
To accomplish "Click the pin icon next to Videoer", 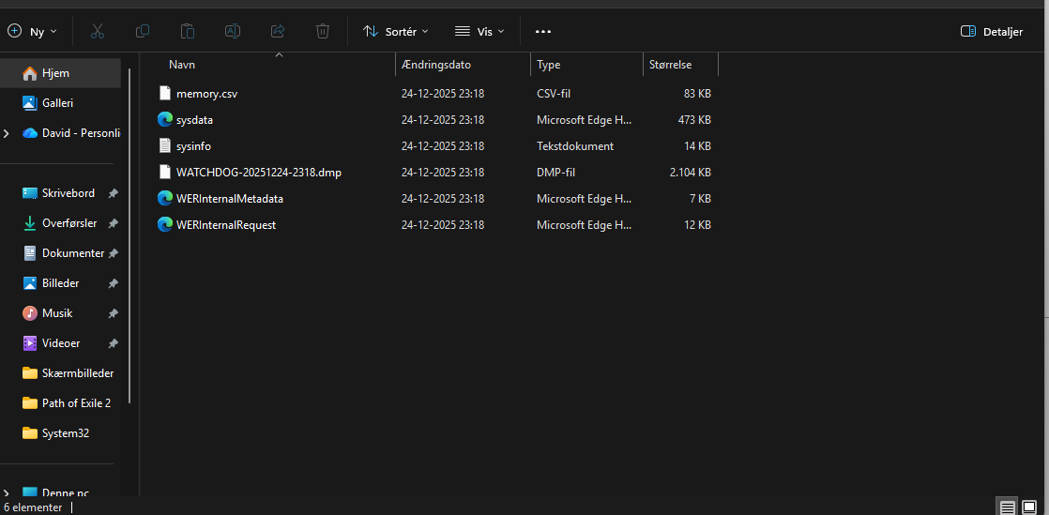I will click(113, 343).
